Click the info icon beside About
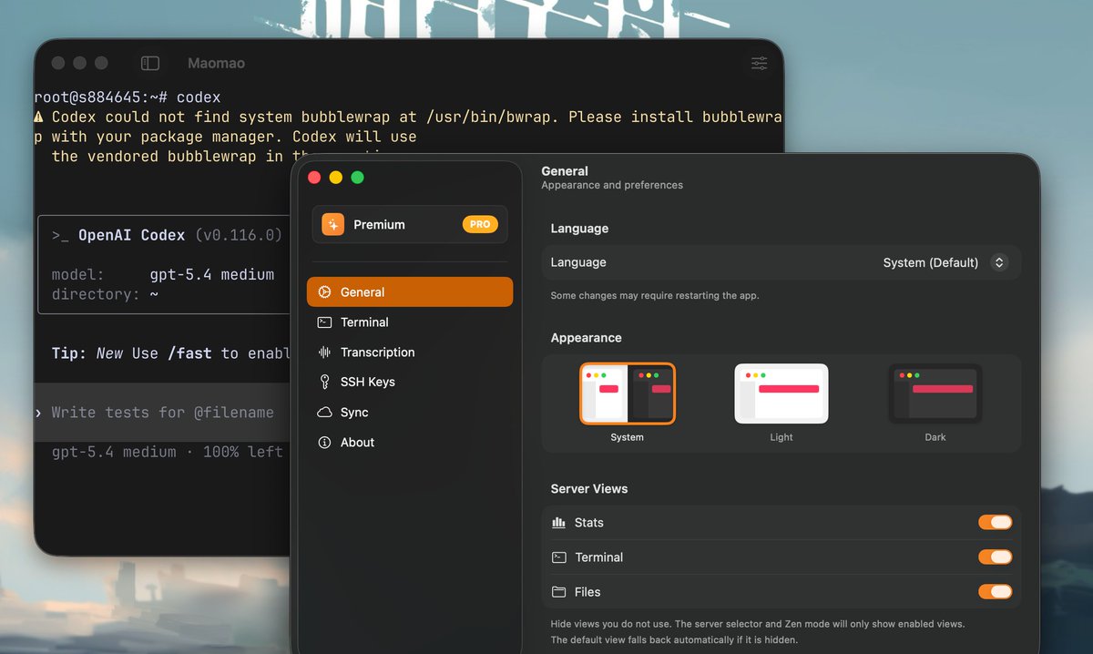The width and height of the screenshot is (1093, 654). coord(324,442)
